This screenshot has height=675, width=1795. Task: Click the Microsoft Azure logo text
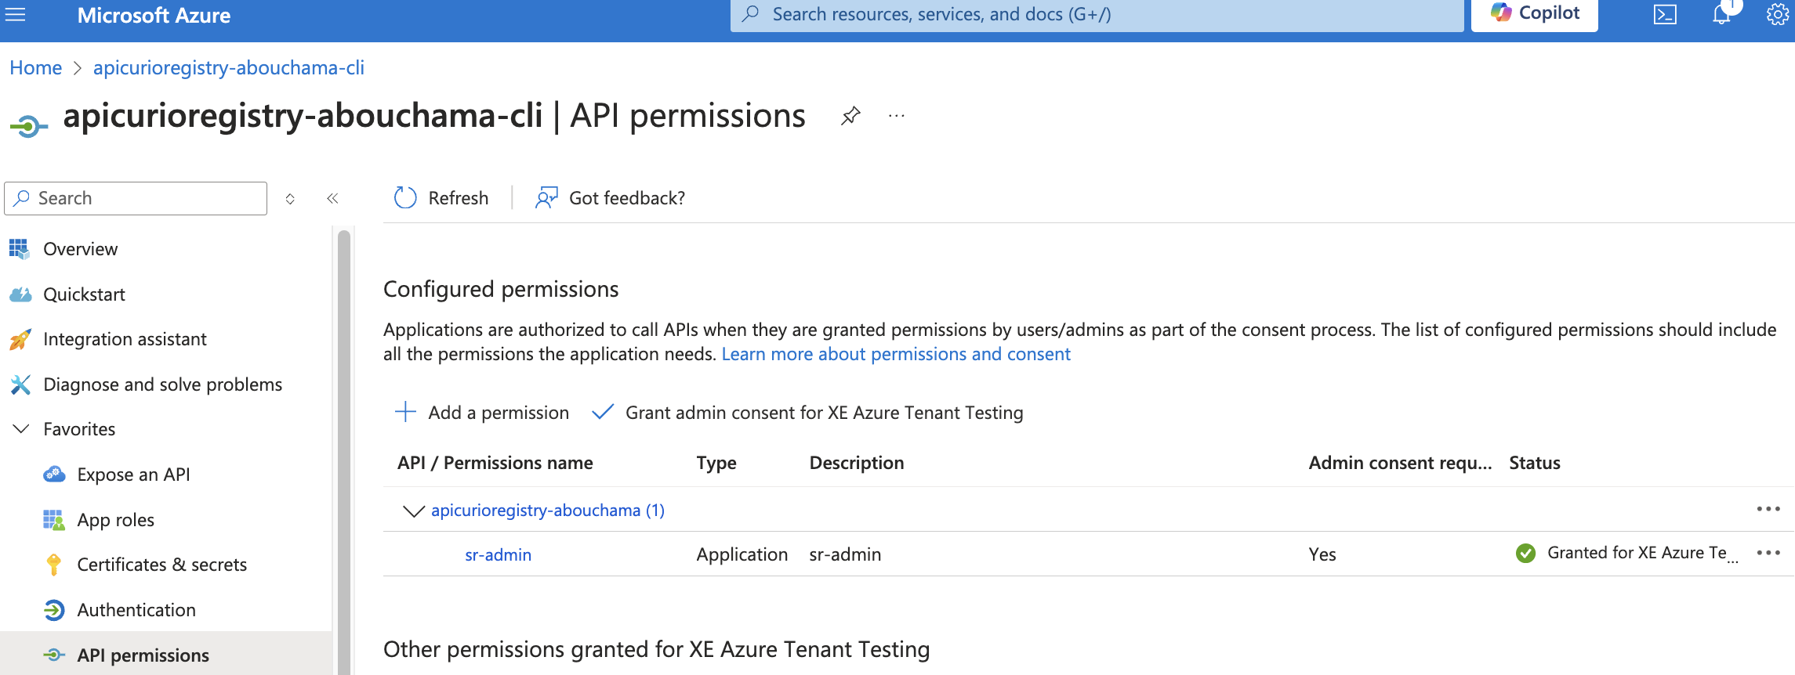pyautogui.click(x=154, y=15)
